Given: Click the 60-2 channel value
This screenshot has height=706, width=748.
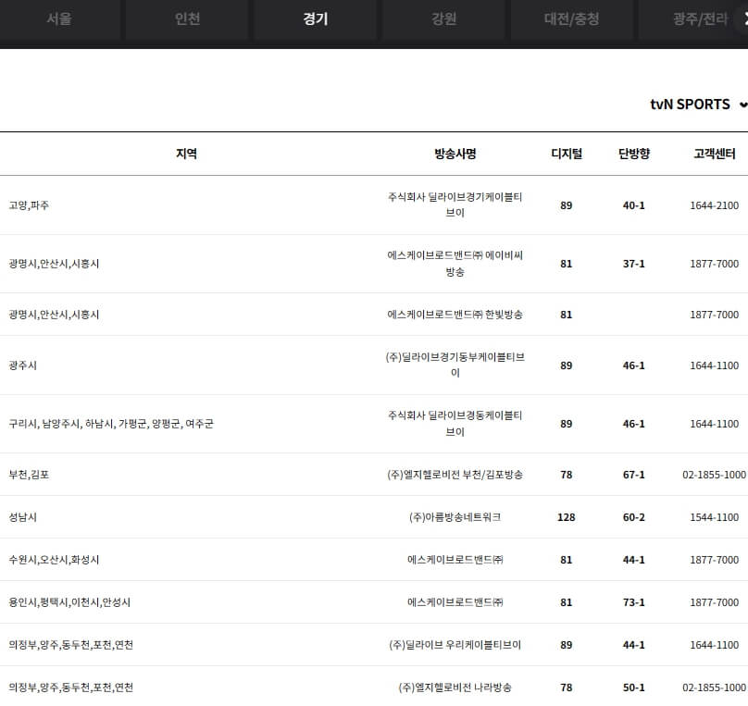Looking at the screenshot, I should pyautogui.click(x=633, y=517).
